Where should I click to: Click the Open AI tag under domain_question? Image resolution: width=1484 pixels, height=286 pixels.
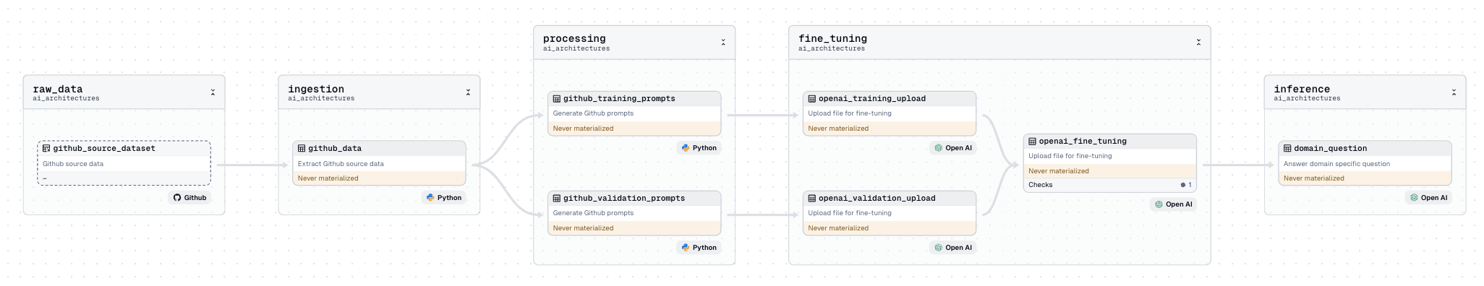[x=1428, y=197]
